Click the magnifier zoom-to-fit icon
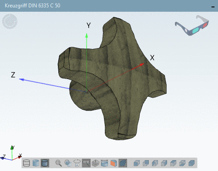The image size is (218, 171). (x=58, y=163)
